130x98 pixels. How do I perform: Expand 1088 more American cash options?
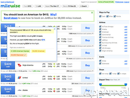coord(81,33)
